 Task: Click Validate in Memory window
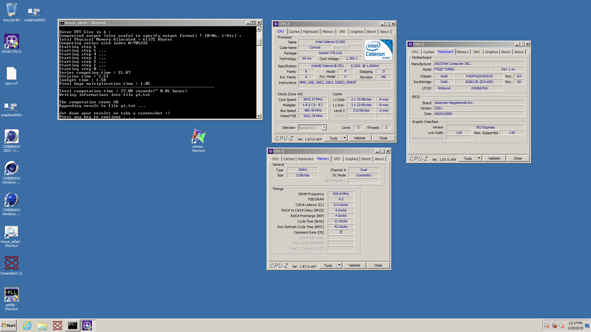point(354,265)
